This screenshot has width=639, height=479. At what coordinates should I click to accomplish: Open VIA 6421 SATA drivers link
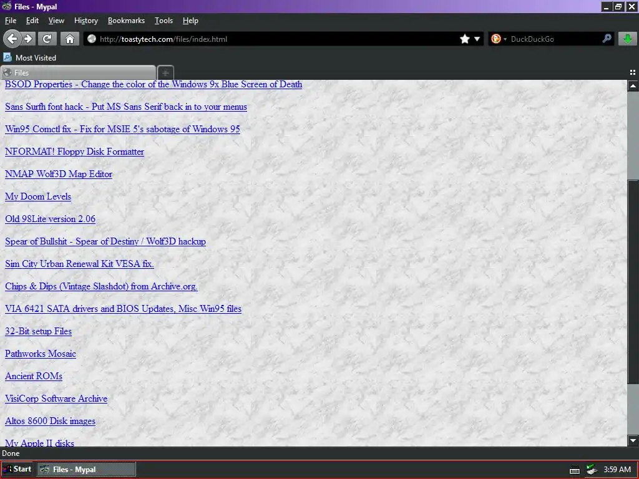pyautogui.click(x=123, y=309)
